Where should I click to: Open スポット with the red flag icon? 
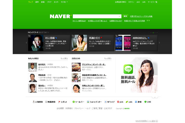coord(63,102)
